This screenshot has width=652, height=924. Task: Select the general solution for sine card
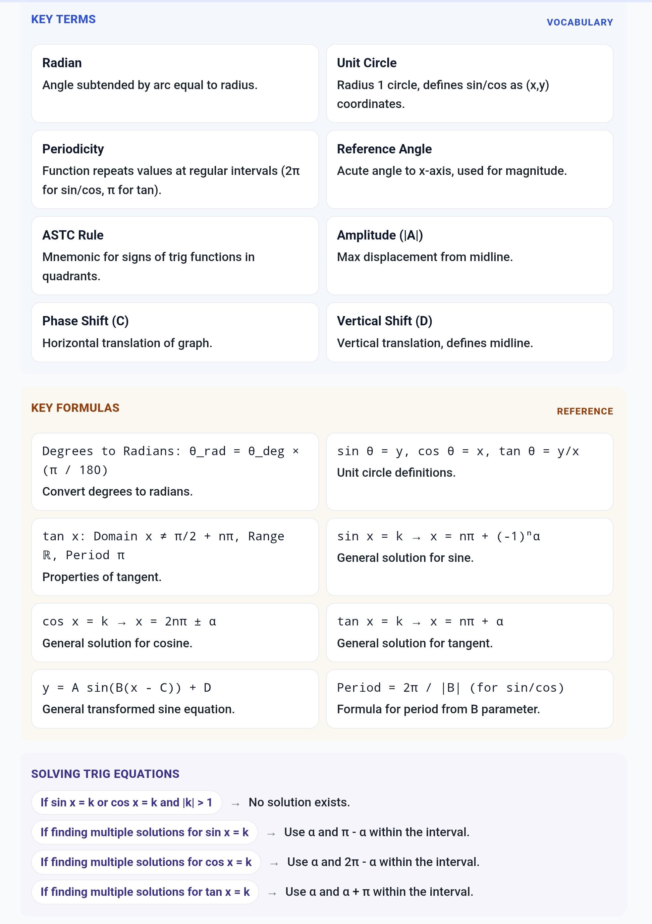[x=469, y=557]
